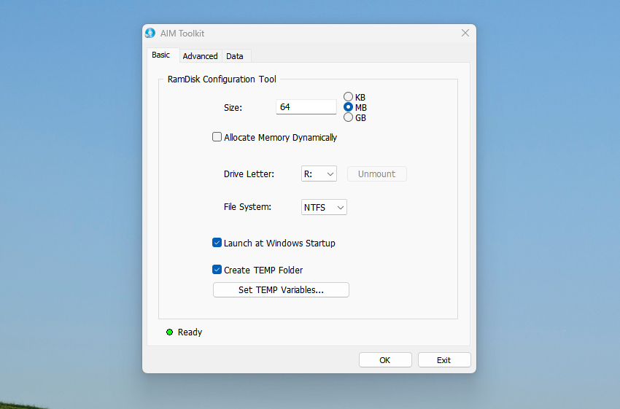The height and width of the screenshot is (409, 620).
Task: Choose the GB size unit
Action: [349, 117]
